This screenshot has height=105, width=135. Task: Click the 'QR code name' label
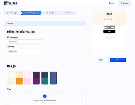click(12, 37)
